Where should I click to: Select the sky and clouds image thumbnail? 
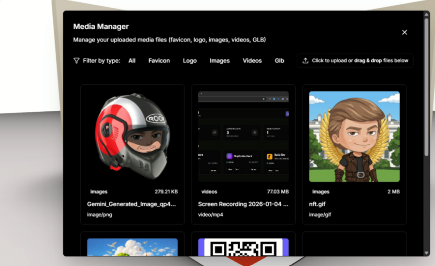click(x=132, y=247)
